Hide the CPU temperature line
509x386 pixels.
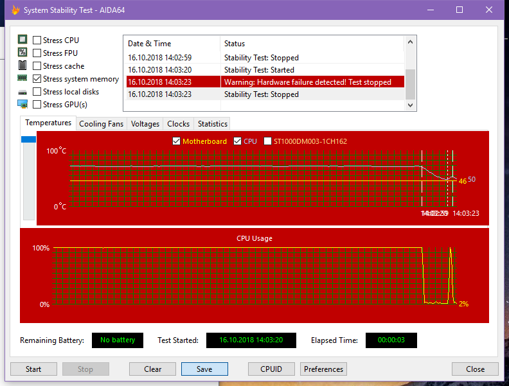[x=237, y=141]
